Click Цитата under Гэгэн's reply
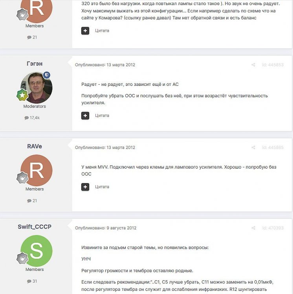 [x=102, y=116]
